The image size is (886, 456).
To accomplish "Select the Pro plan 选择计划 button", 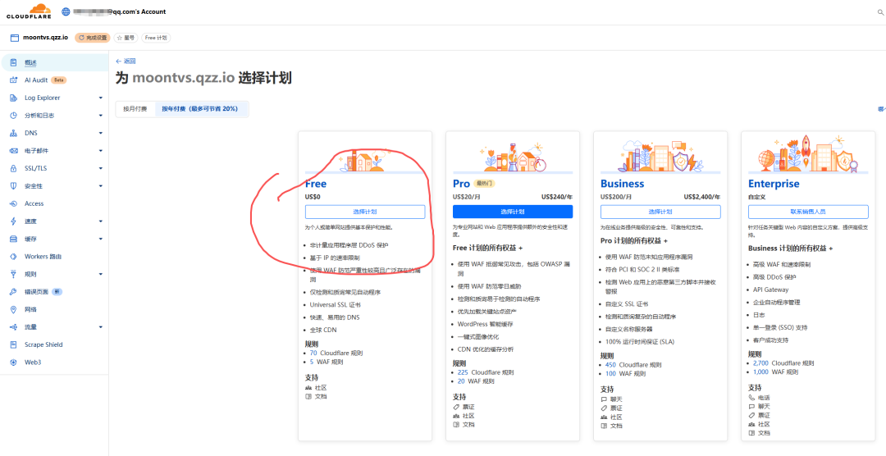I will (x=513, y=212).
